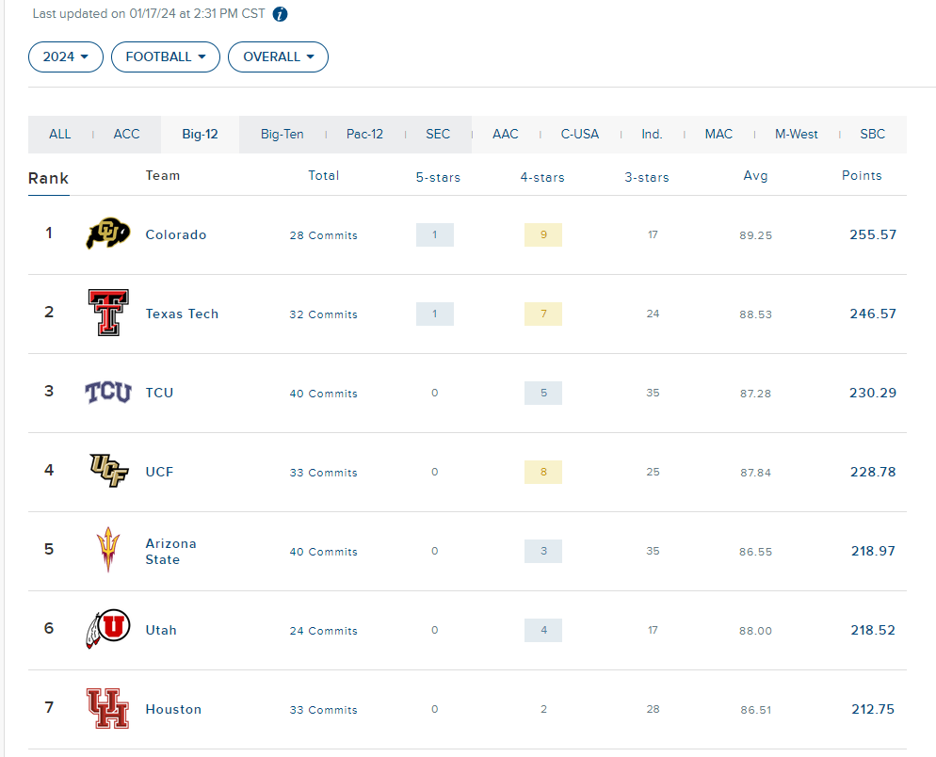Sort by the Points column header
The image size is (936, 757).
click(x=862, y=175)
